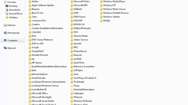The width and height of the screenshot is (188, 105).
Task: Select the PictureMover folder name
Action: coord(80,51)
